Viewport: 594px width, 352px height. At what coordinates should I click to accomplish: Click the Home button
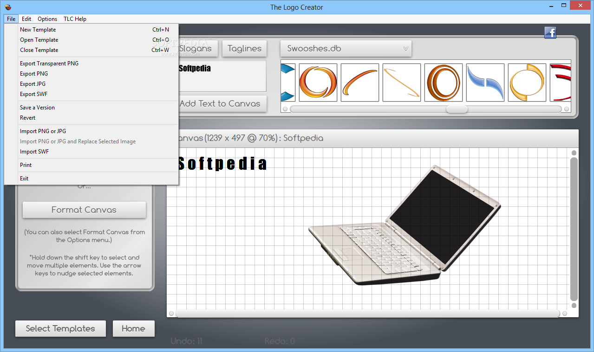(x=133, y=328)
